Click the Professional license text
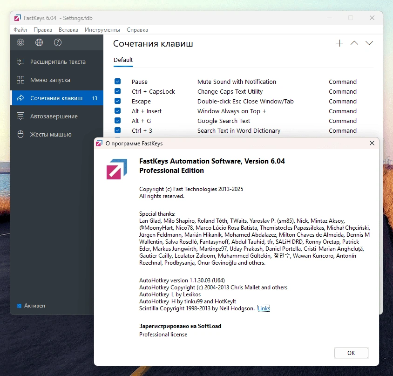The width and height of the screenshot is (393, 376). [x=163, y=335]
